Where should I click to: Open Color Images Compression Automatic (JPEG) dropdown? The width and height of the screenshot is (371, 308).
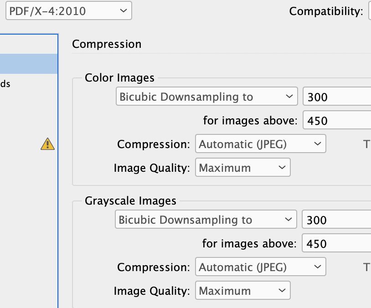(261, 144)
